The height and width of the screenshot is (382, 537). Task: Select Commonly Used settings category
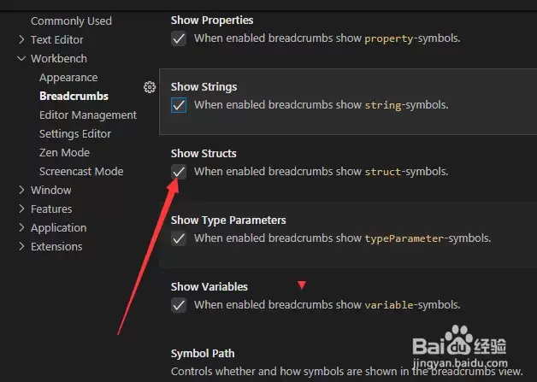(x=71, y=21)
